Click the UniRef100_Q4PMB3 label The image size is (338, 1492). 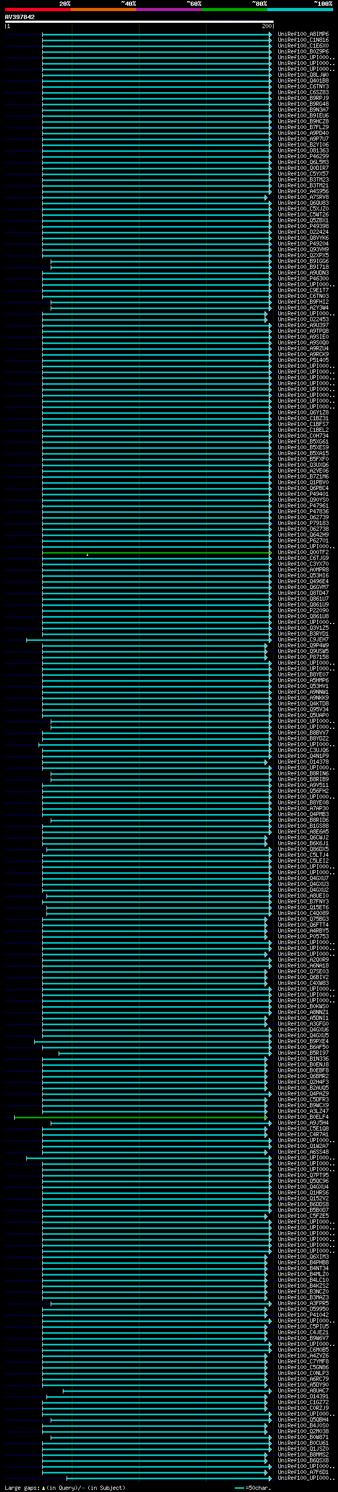[x=303, y=815]
